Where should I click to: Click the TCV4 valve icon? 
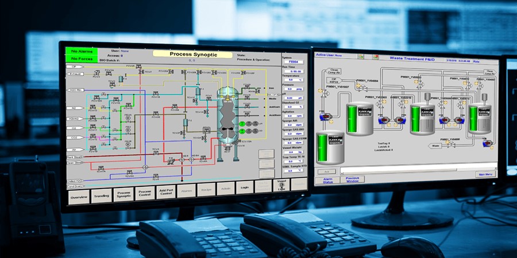(x=156, y=153)
